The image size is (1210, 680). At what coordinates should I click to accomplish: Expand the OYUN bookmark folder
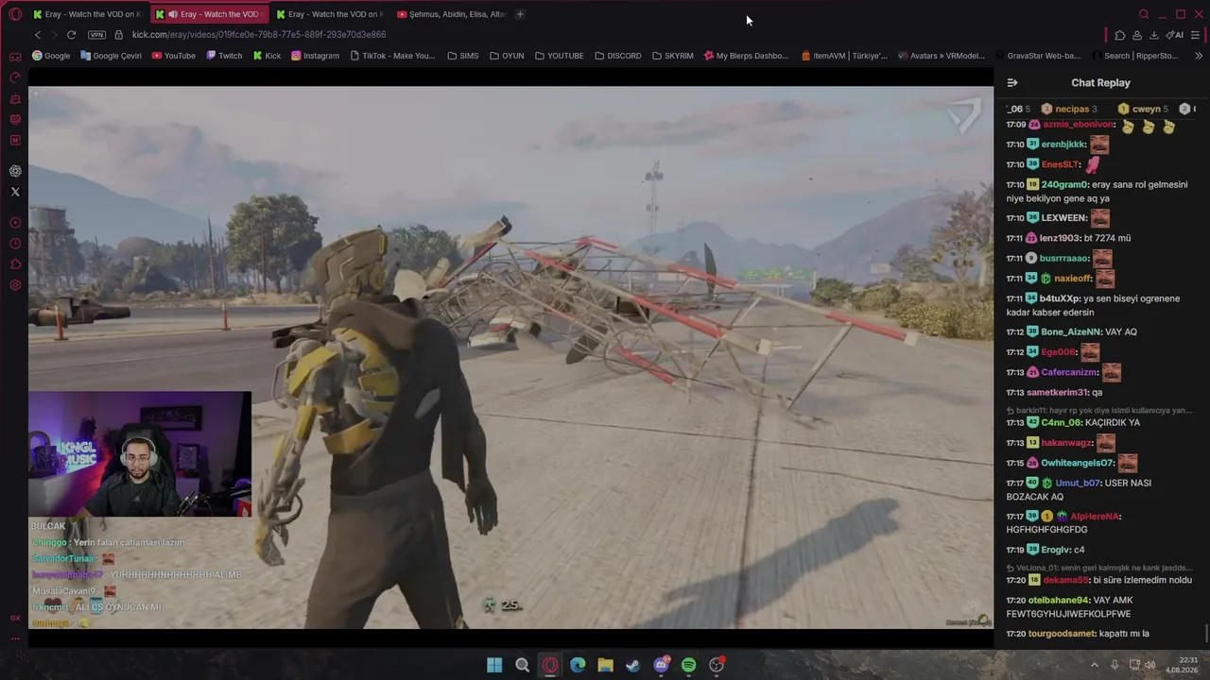point(507,56)
